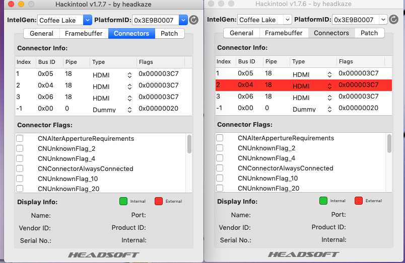Switch to Framebuffer tab in v1.7.7 window

[x=84, y=34]
